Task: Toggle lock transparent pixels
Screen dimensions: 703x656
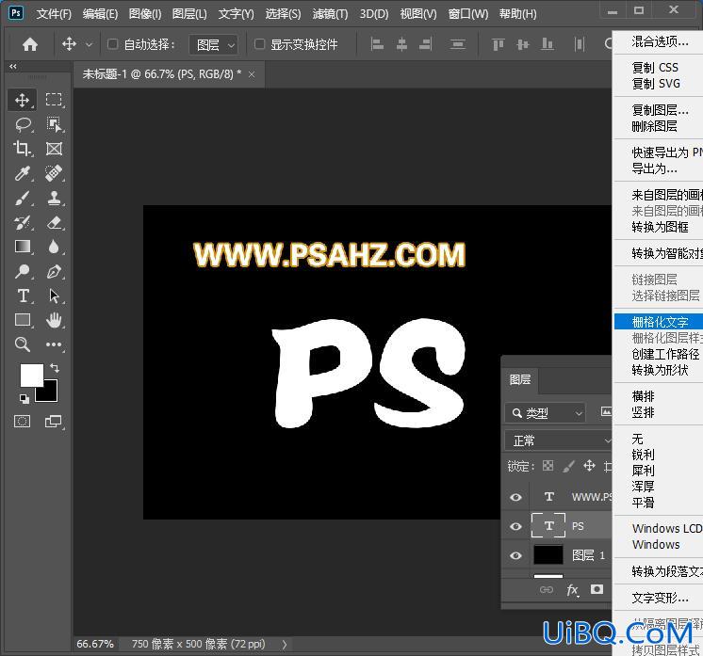Action: [x=548, y=466]
